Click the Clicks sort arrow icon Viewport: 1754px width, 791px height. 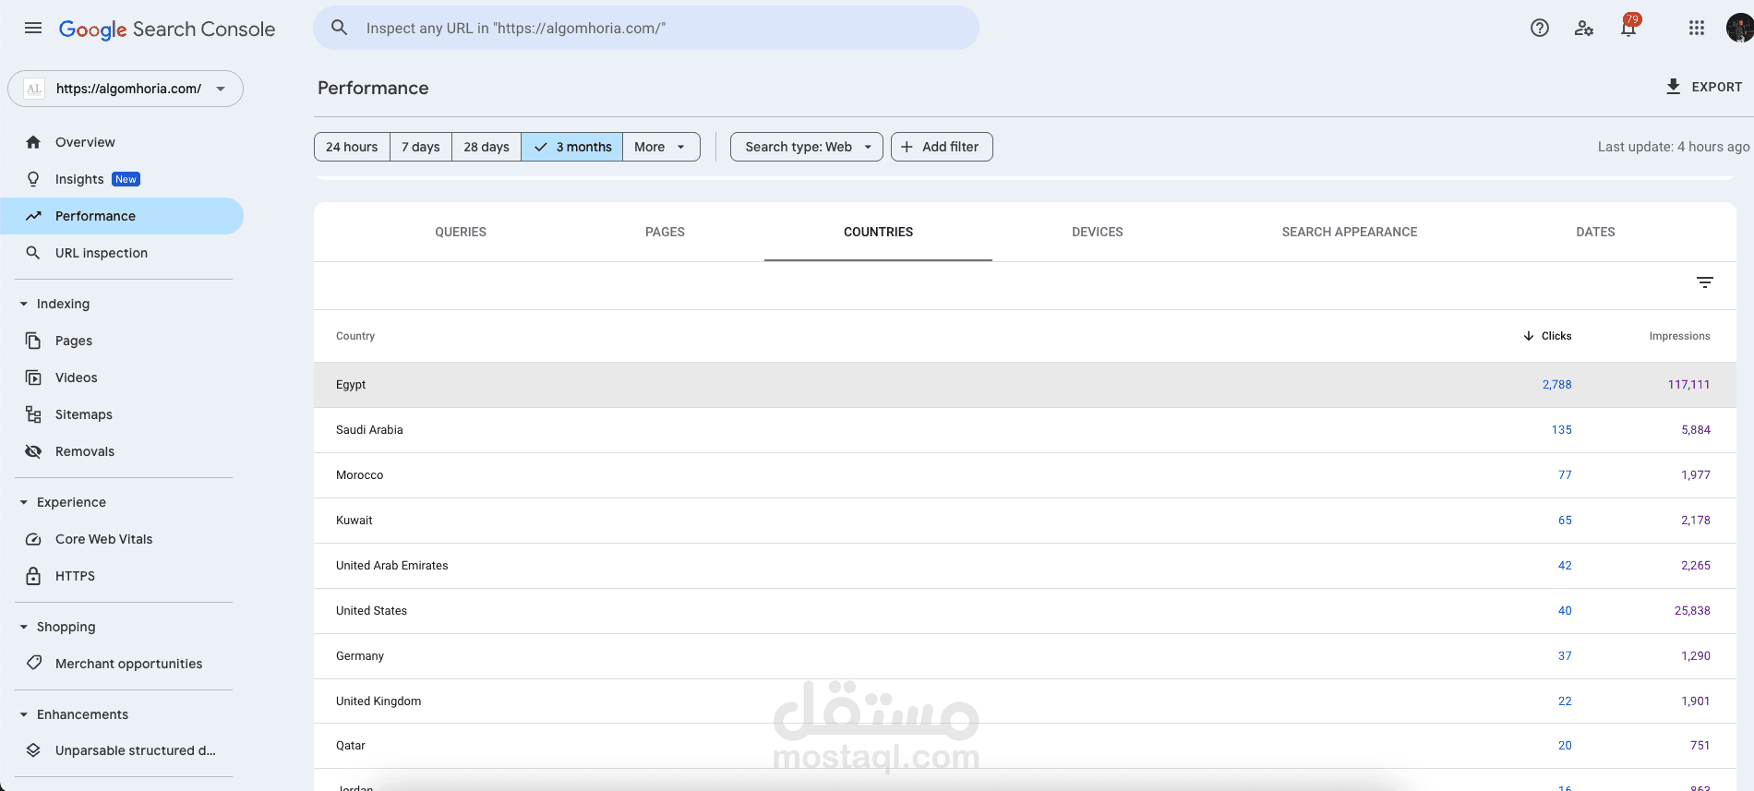1529,336
